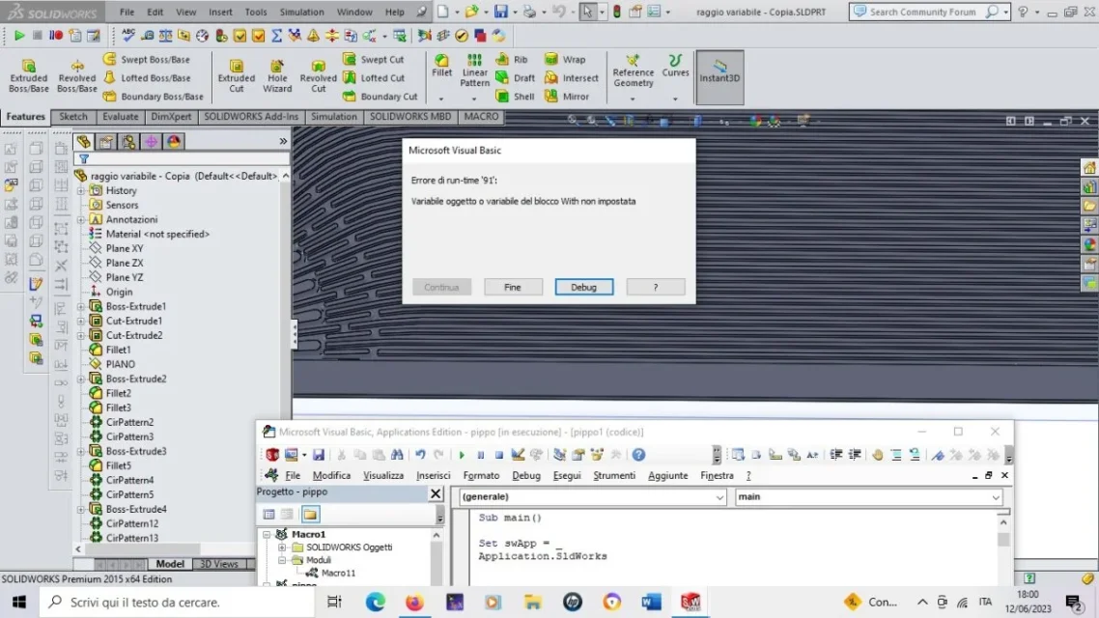Expand the Annotazioni node
Screen dimensions: 1099x618
(x=81, y=219)
